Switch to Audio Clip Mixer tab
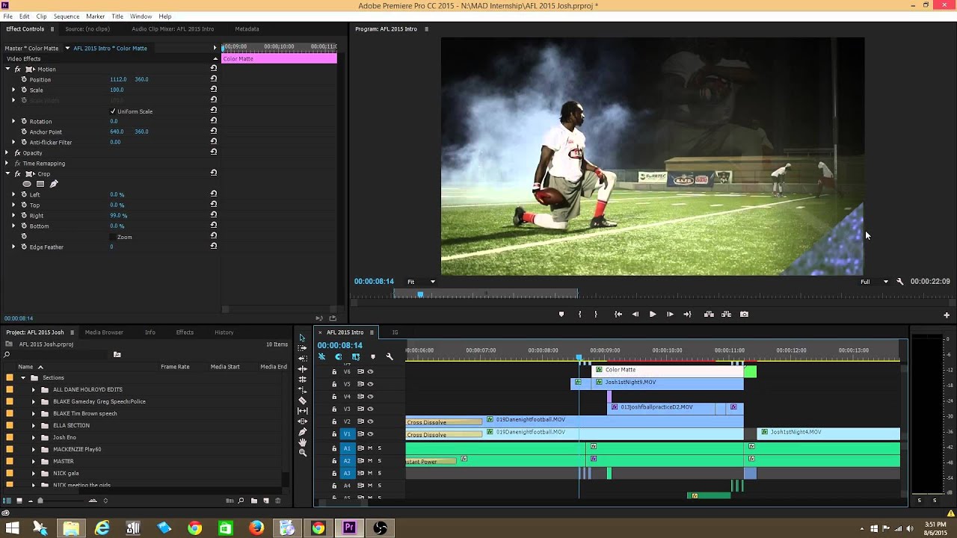 [173, 29]
